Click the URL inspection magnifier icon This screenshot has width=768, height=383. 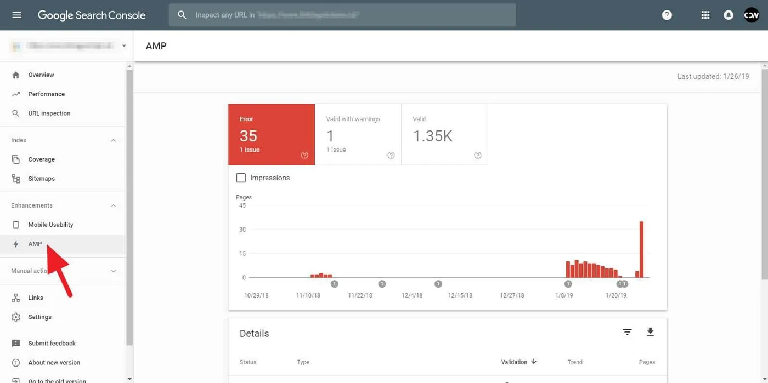tap(16, 113)
